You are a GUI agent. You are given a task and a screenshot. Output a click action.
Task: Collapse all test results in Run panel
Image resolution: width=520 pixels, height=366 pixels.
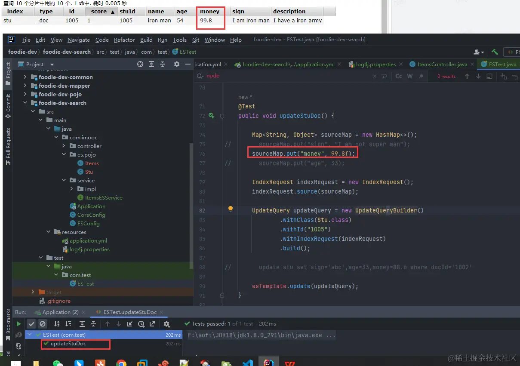(93, 324)
